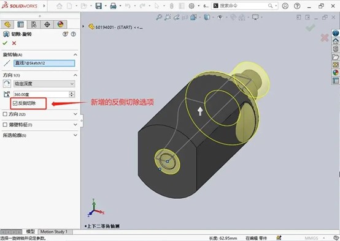This screenshot has width=340, height=241.
Task: Click the Open file icon
Action: 83,6
